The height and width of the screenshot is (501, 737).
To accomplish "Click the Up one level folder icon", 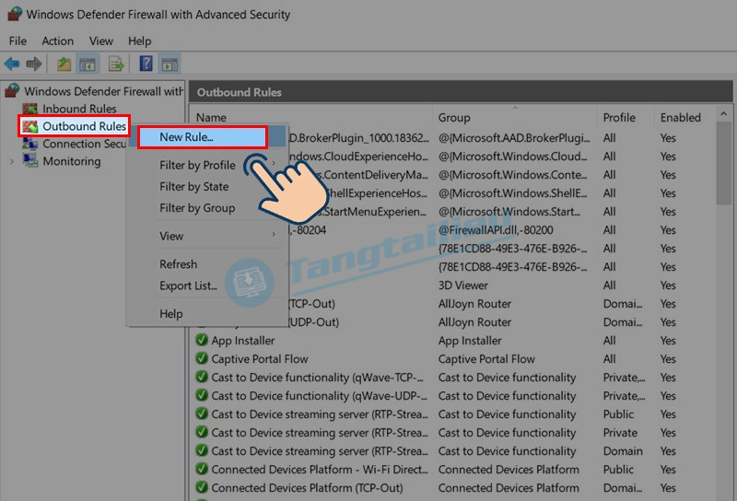I will coord(64,64).
